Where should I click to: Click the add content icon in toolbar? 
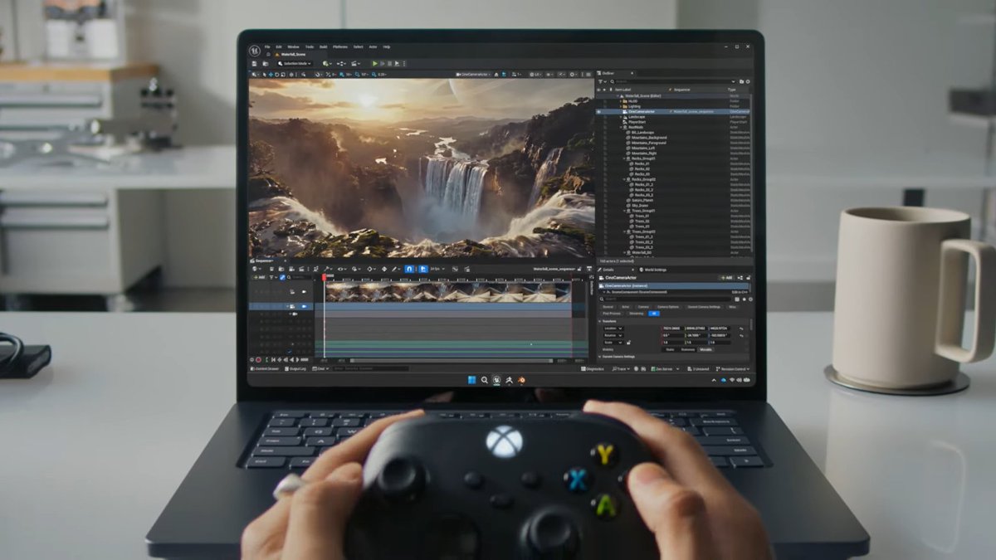coord(327,64)
